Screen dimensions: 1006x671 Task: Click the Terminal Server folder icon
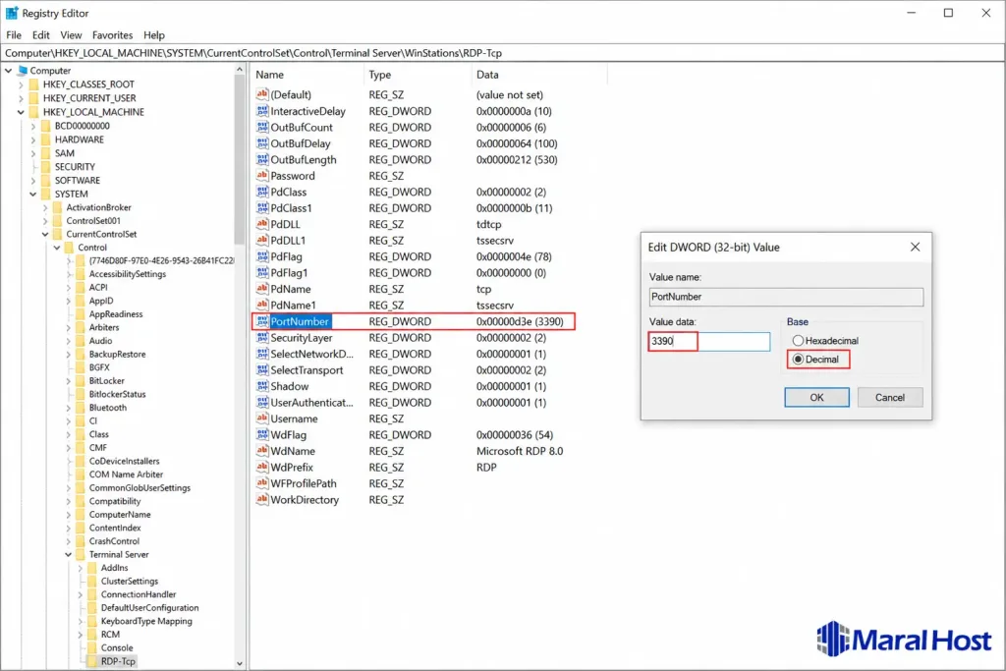(x=81, y=554)
